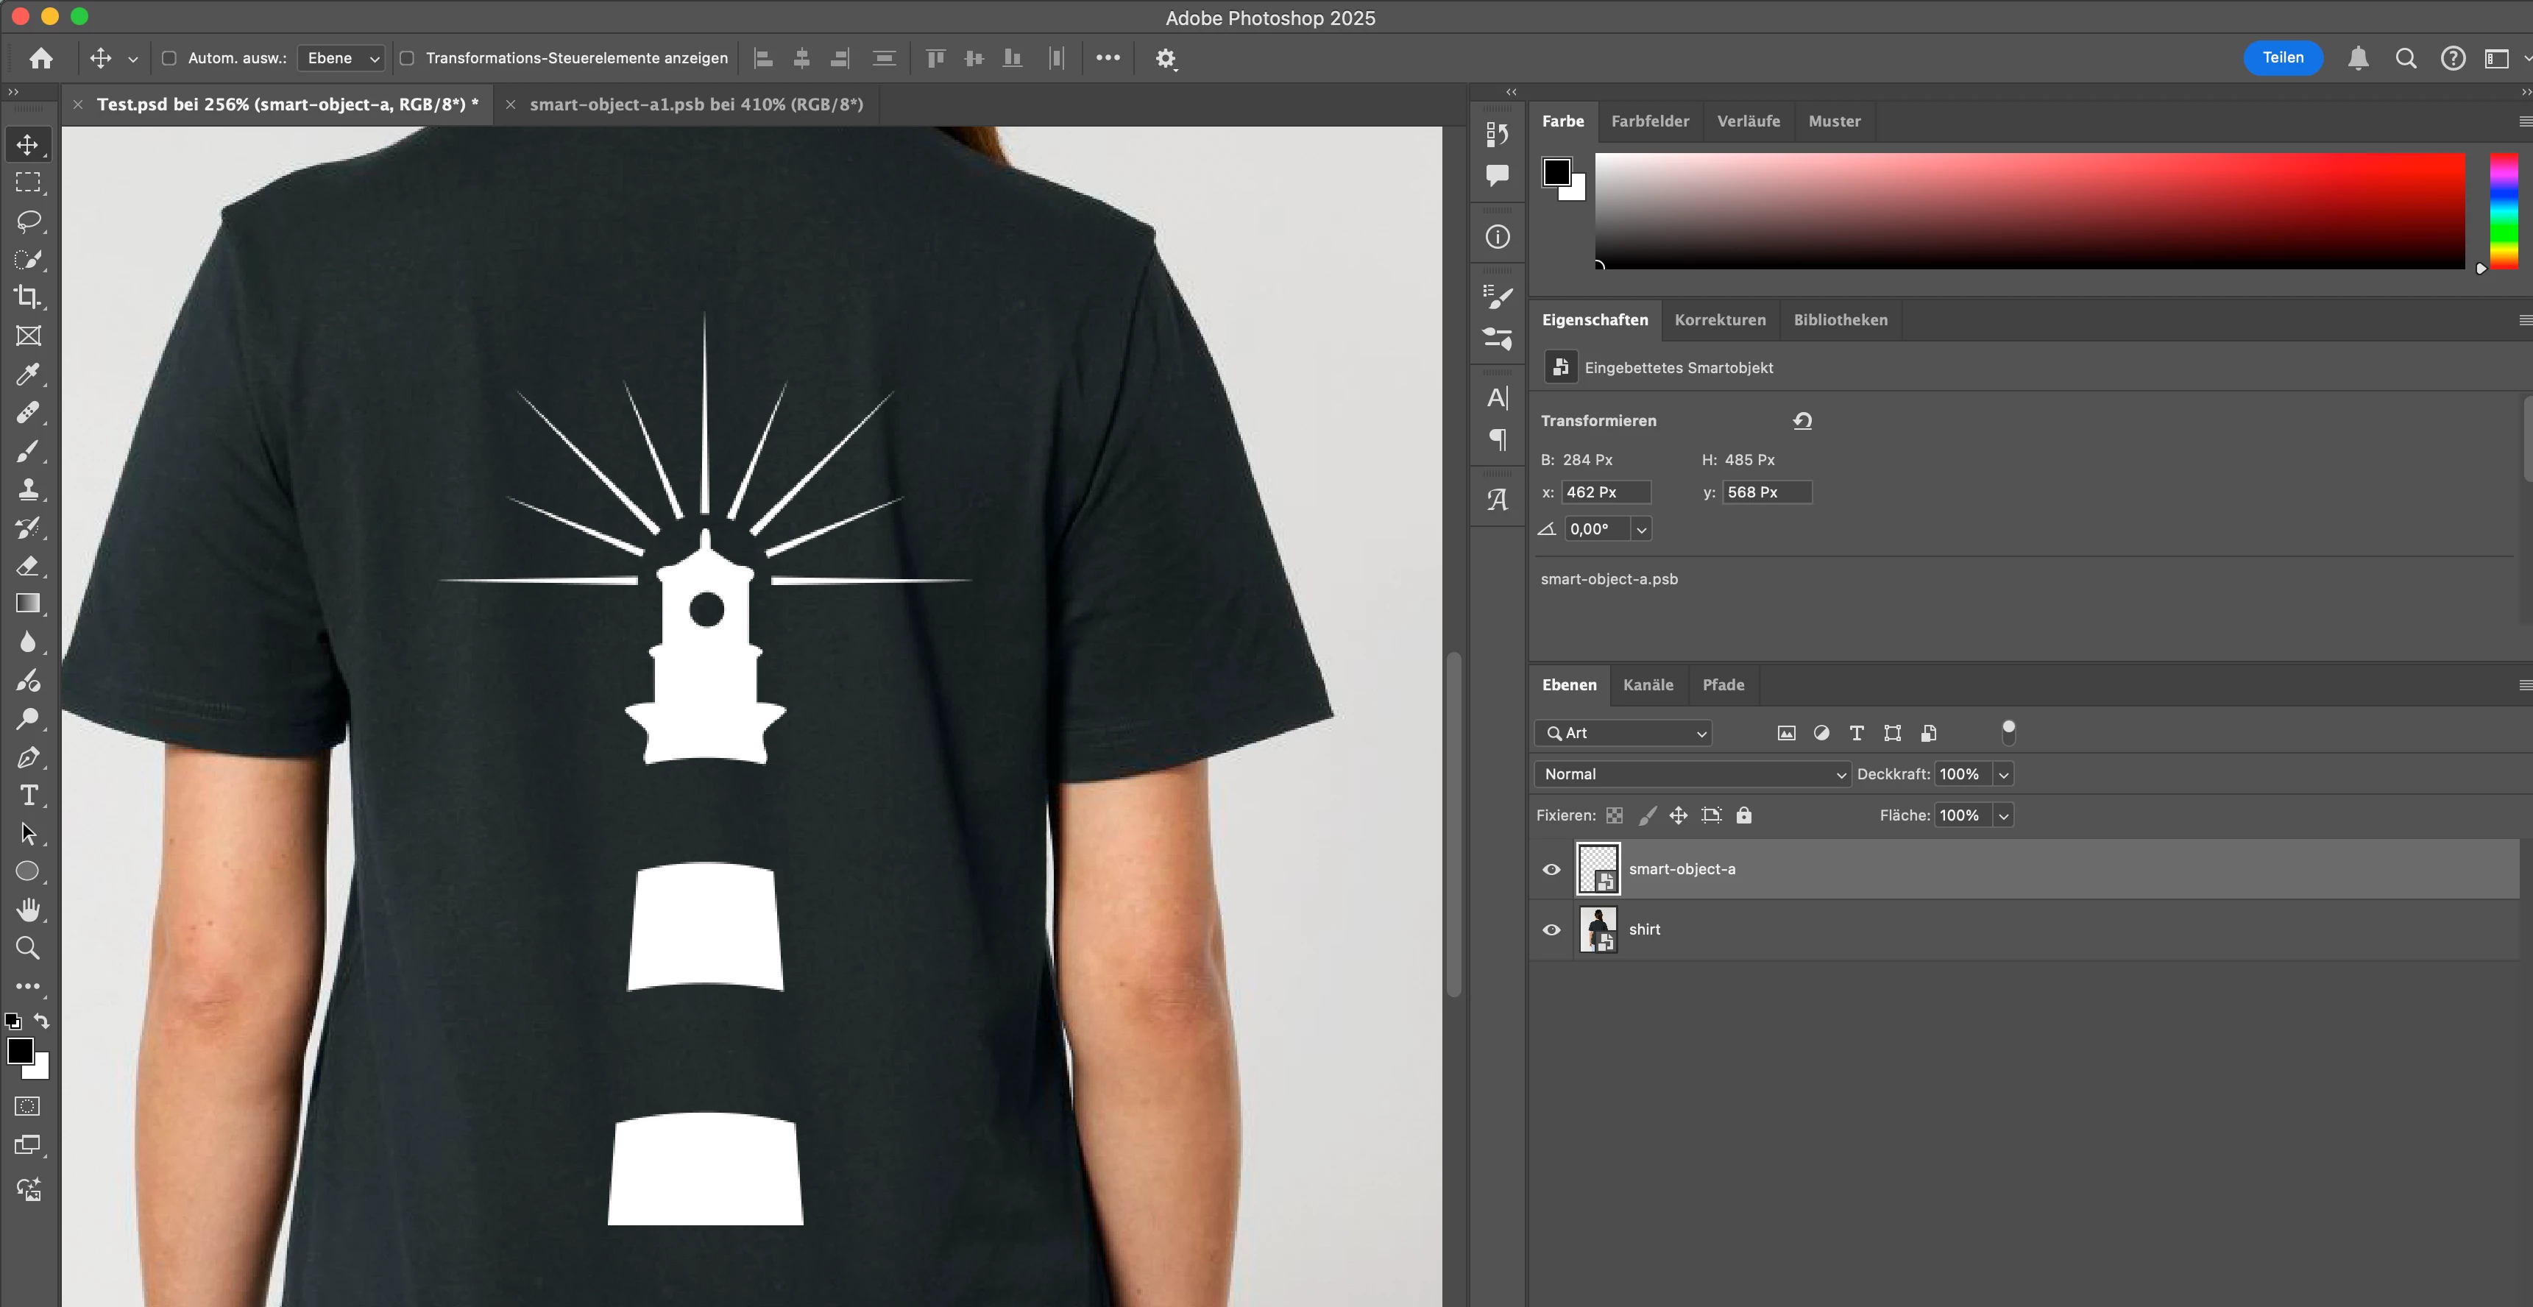
Task: Click the lock all layer icon
Action: click(1743, 815)
